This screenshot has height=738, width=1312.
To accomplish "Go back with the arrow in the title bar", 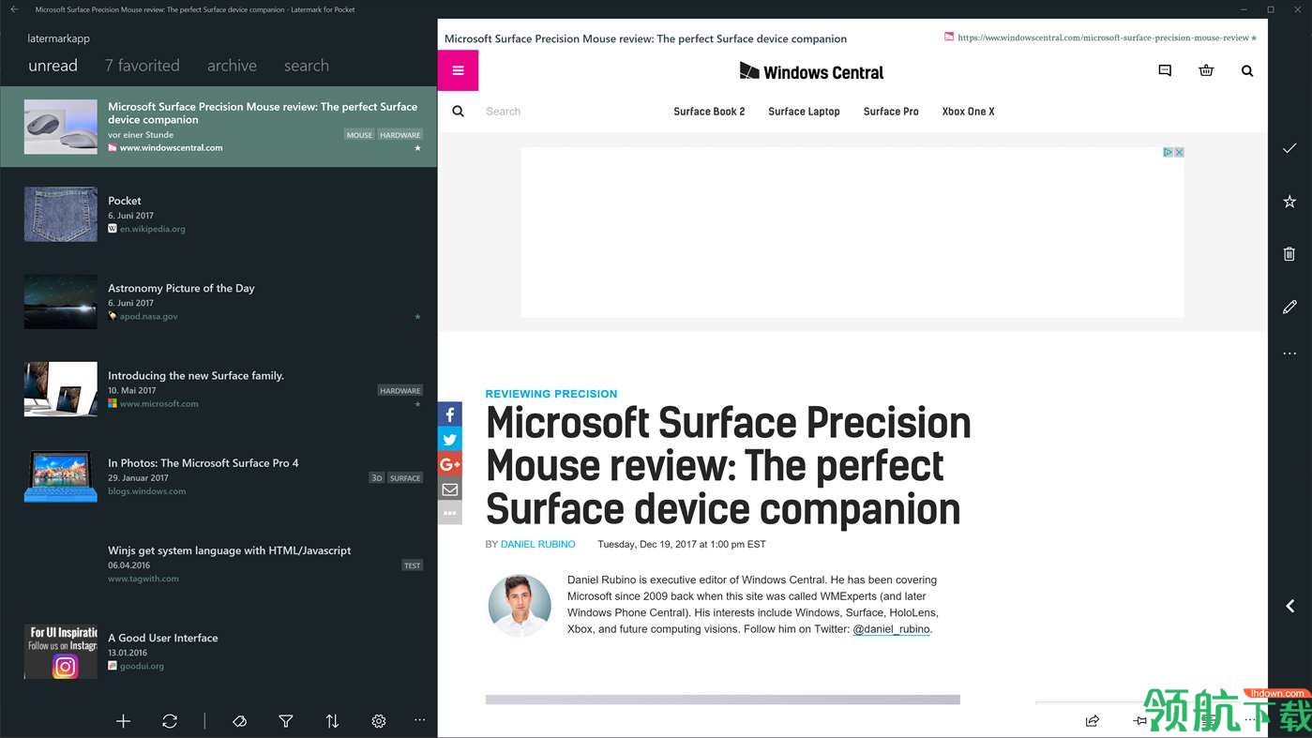I will click(x=14, y=9).
